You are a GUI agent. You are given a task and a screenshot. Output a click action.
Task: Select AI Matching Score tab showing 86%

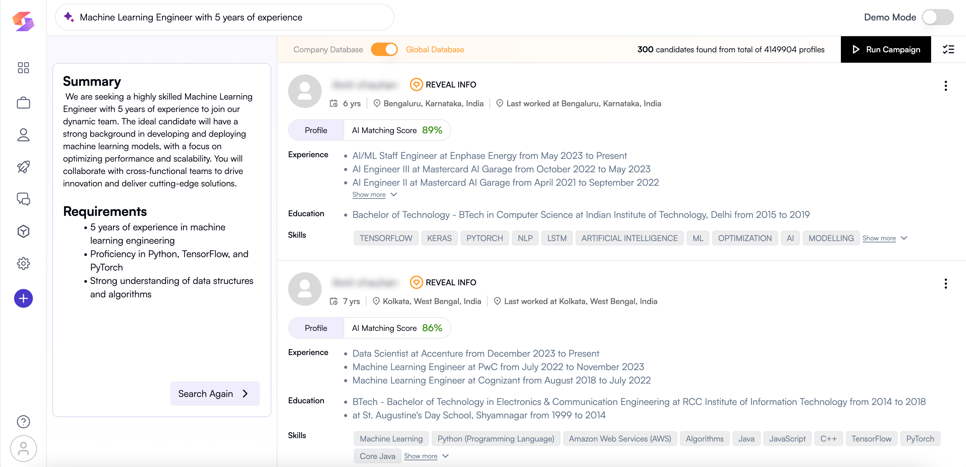coord(397,328)
